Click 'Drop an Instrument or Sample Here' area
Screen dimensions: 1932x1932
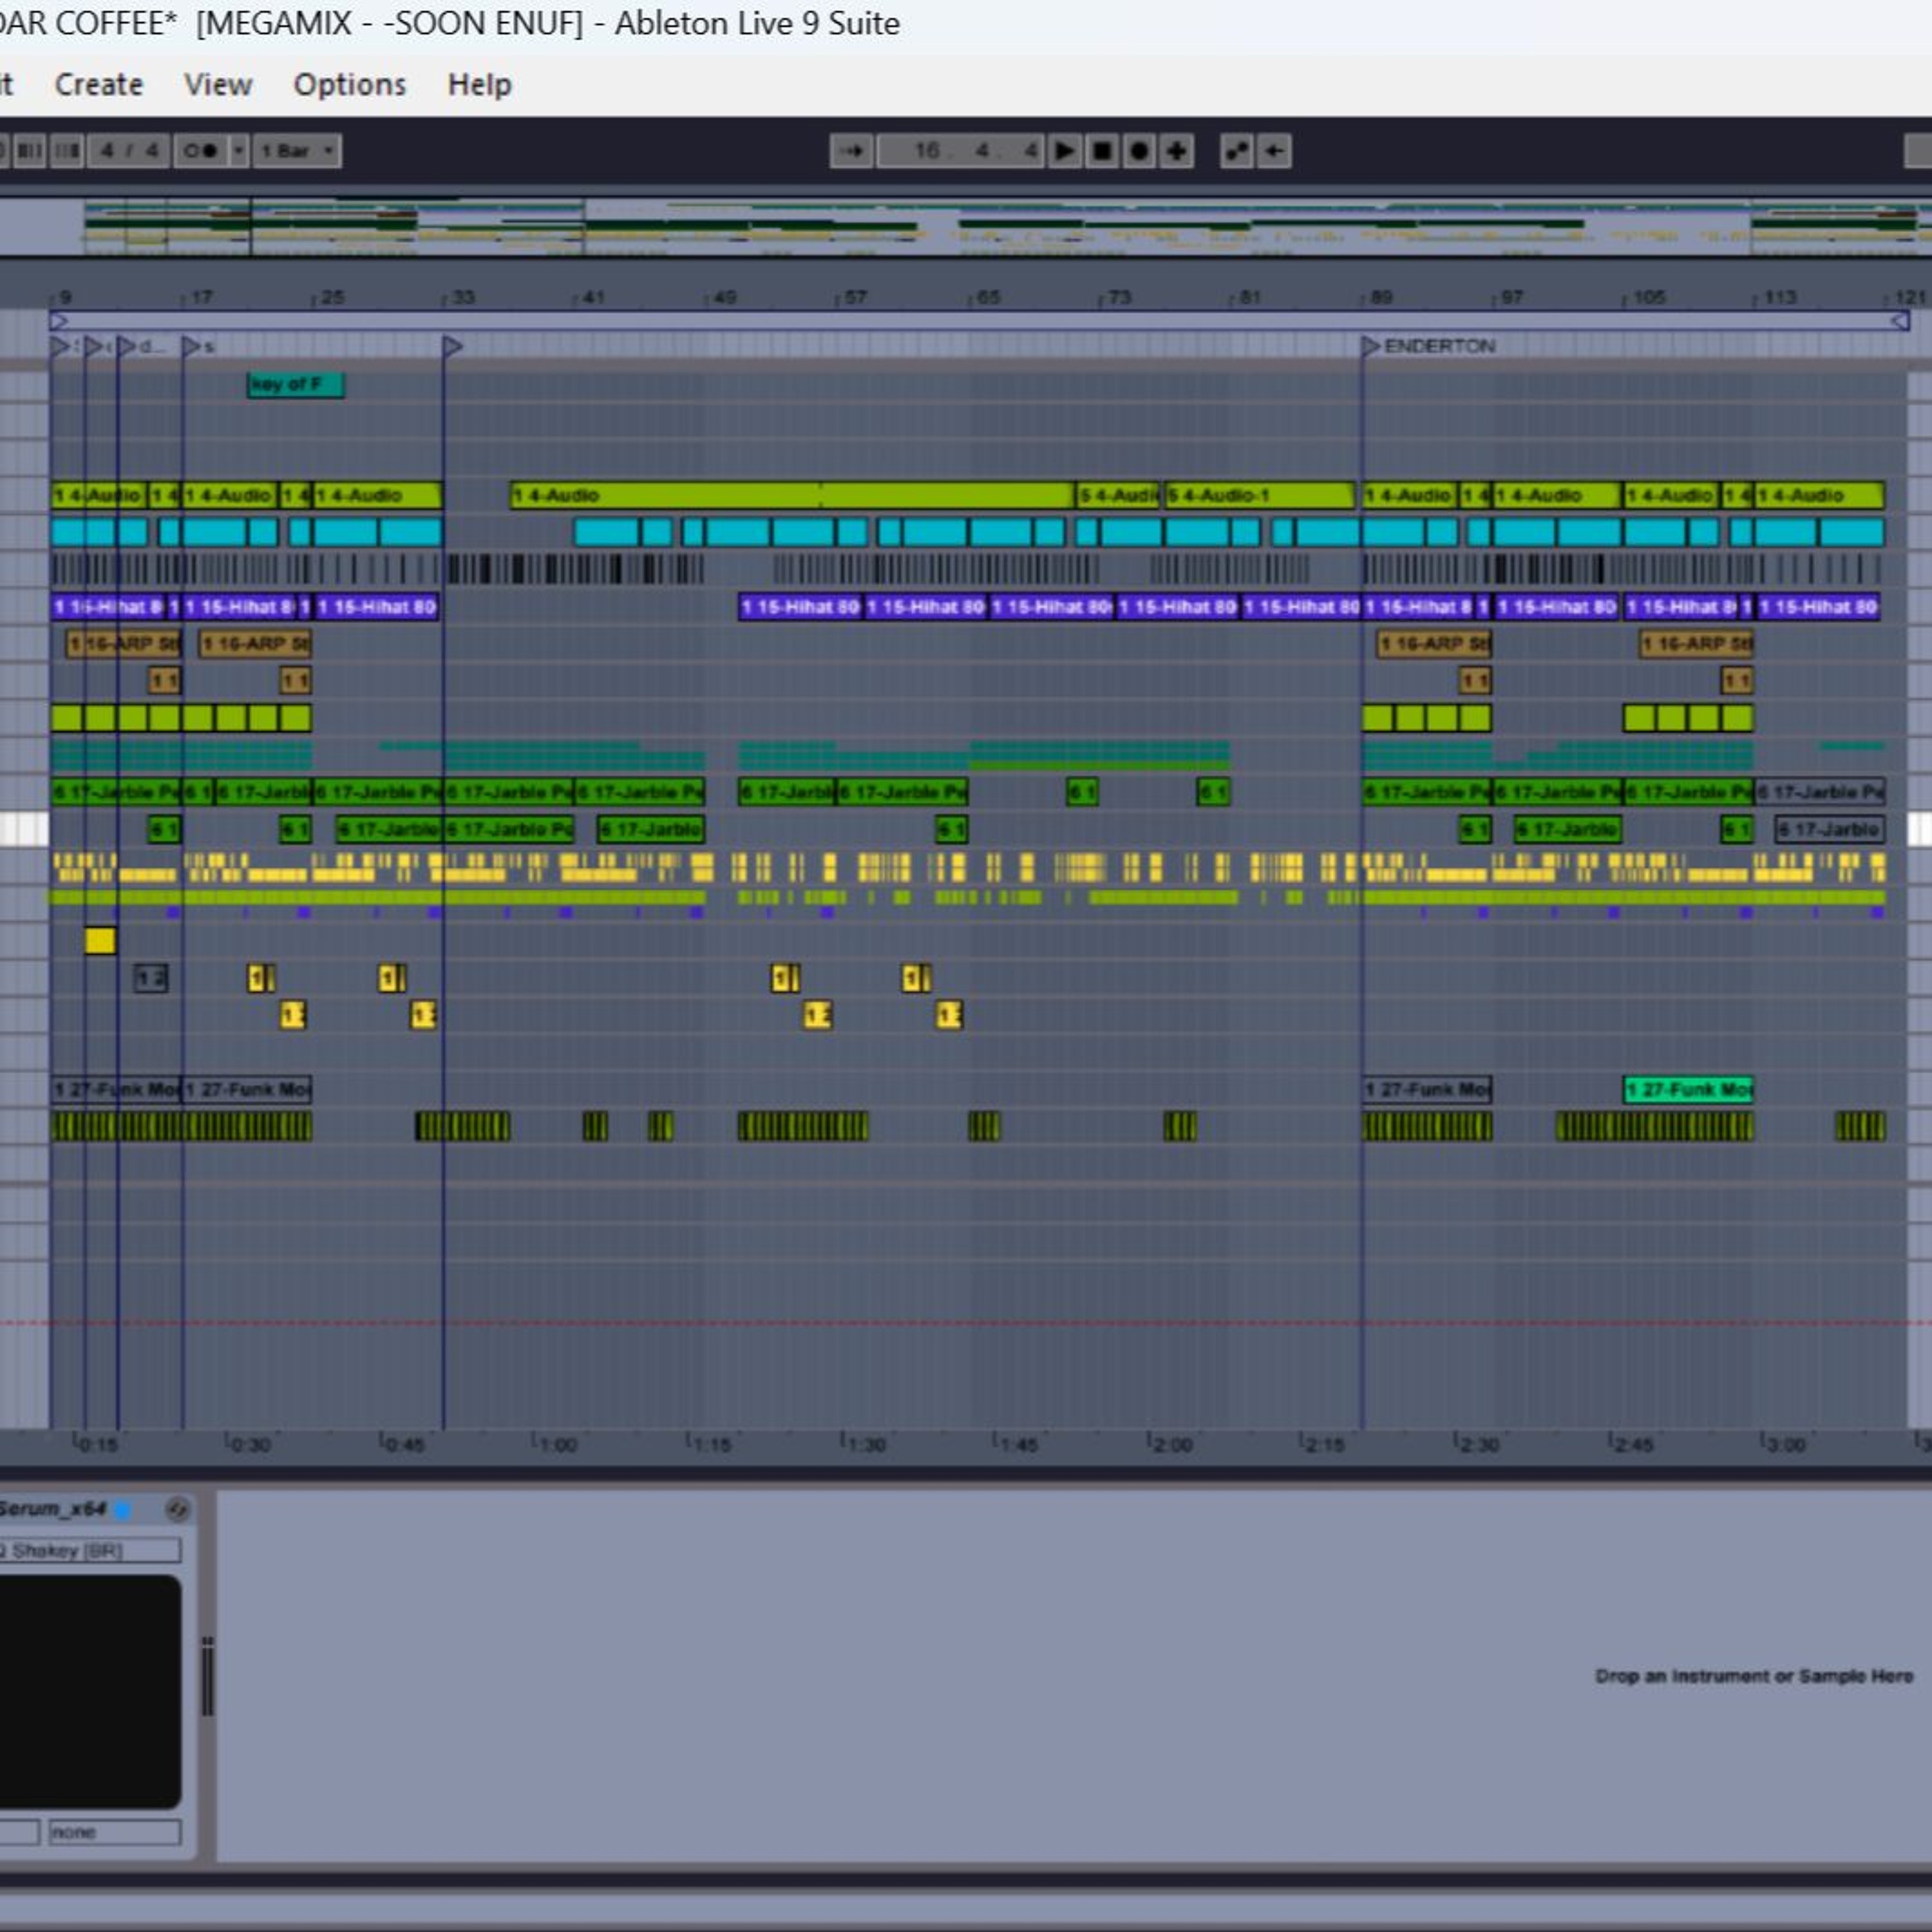(1754, 1676)
